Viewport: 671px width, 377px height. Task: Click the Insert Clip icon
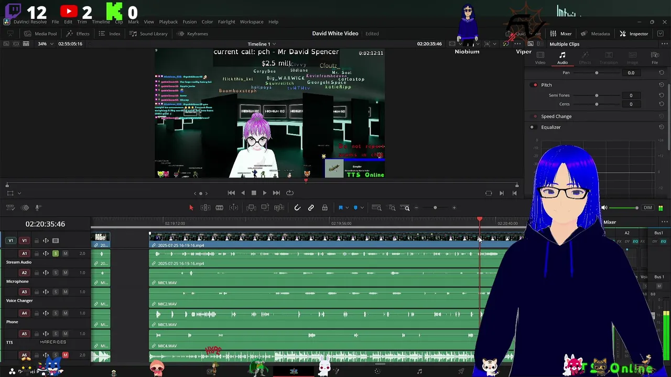252,208
